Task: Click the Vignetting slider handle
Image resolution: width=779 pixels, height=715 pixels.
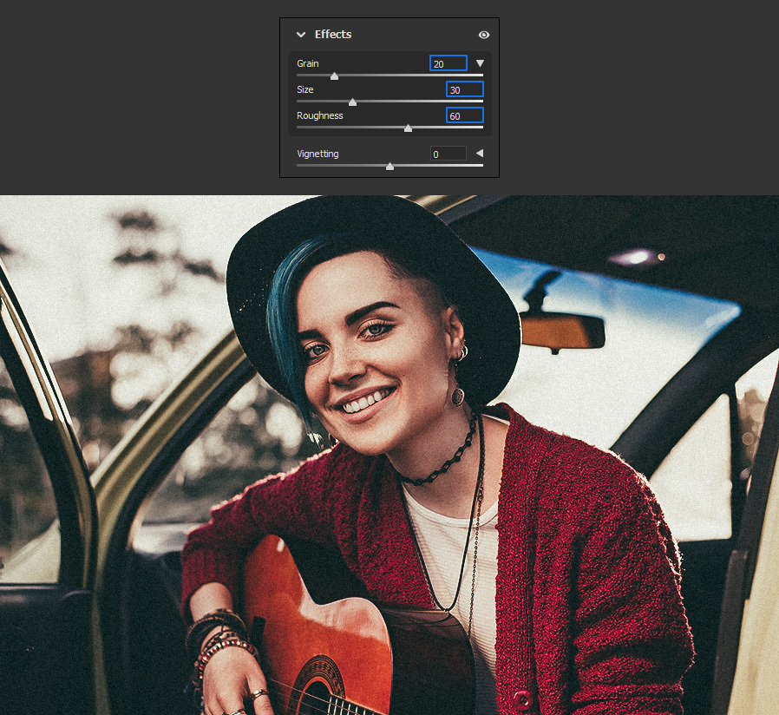Action: [390, 167]
